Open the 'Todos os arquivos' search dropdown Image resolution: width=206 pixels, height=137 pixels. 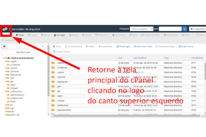coord(141,29)
